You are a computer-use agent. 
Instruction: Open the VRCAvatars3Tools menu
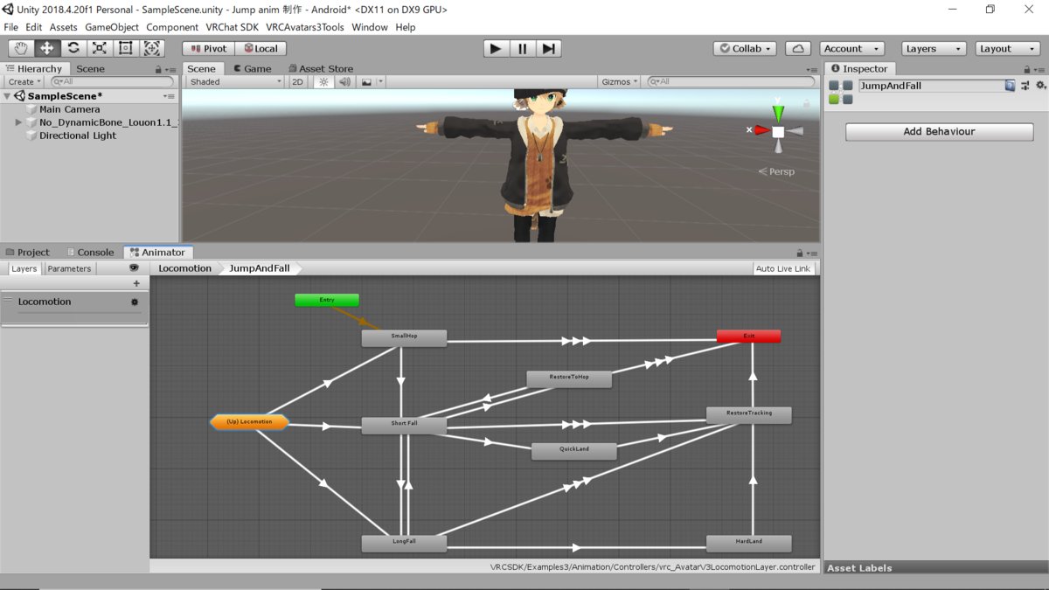[x=305, y=27]
